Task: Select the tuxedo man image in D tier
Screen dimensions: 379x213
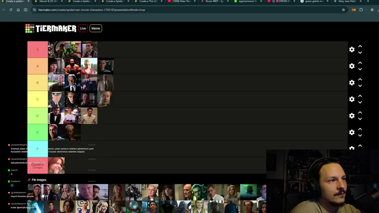Action: click(x=56, y=116)
